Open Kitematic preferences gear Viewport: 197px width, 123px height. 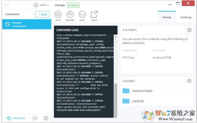click(x=46, y=118)
